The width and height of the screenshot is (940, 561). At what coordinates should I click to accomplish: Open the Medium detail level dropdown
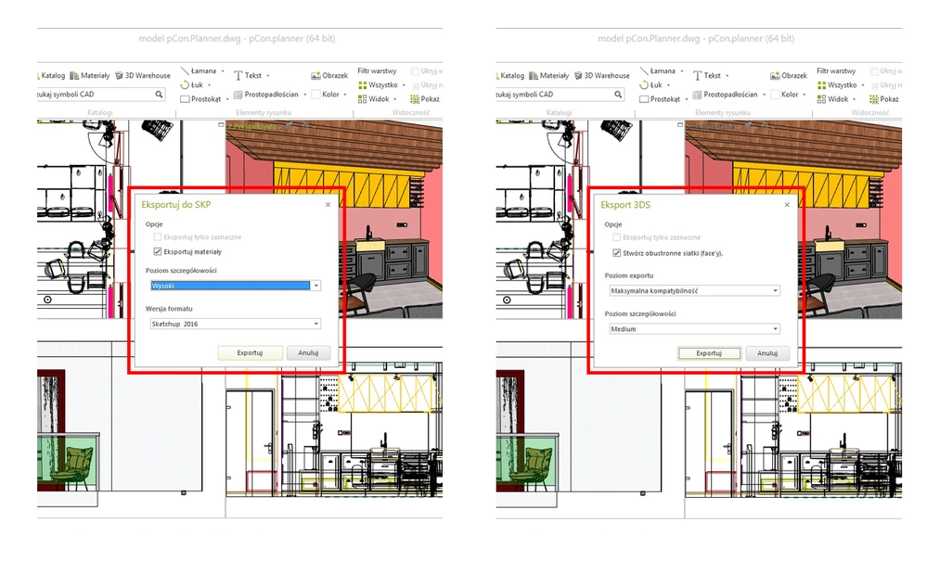point(775,329)
